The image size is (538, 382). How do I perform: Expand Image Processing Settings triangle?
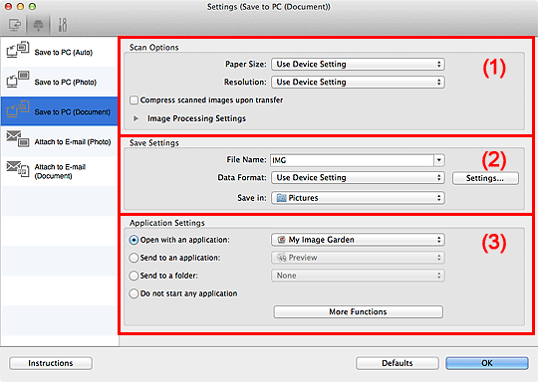pyautogui.click(x=135, y=118)
